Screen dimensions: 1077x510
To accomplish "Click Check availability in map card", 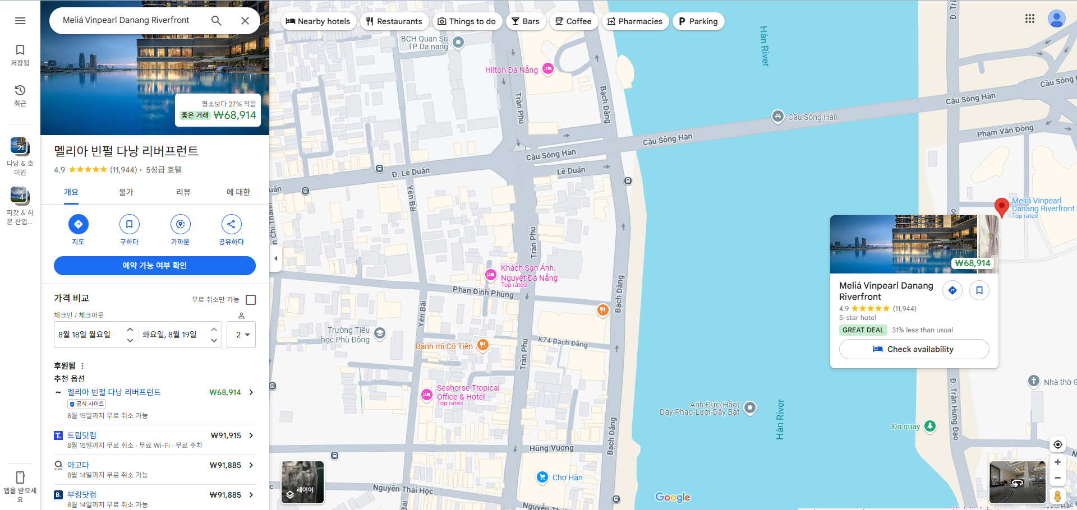I will coord(914,349).
